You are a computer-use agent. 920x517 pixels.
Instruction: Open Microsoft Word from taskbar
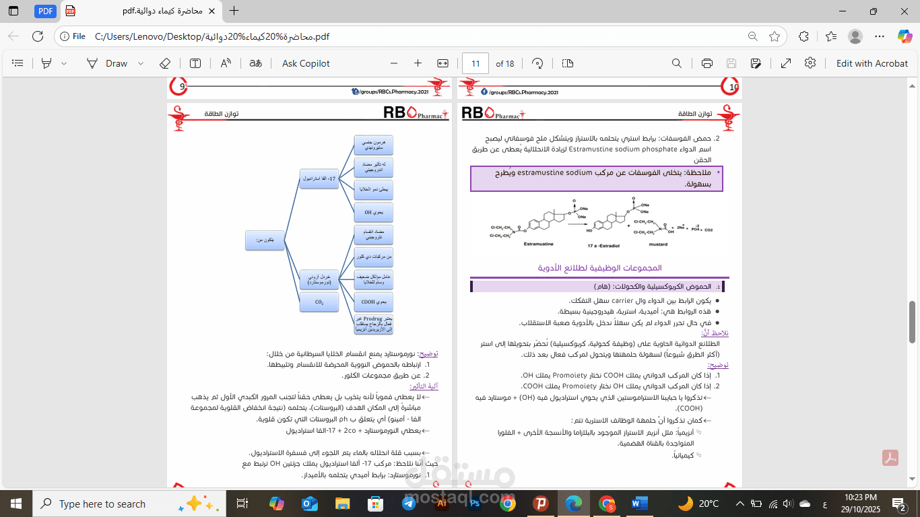pos(640,504)
